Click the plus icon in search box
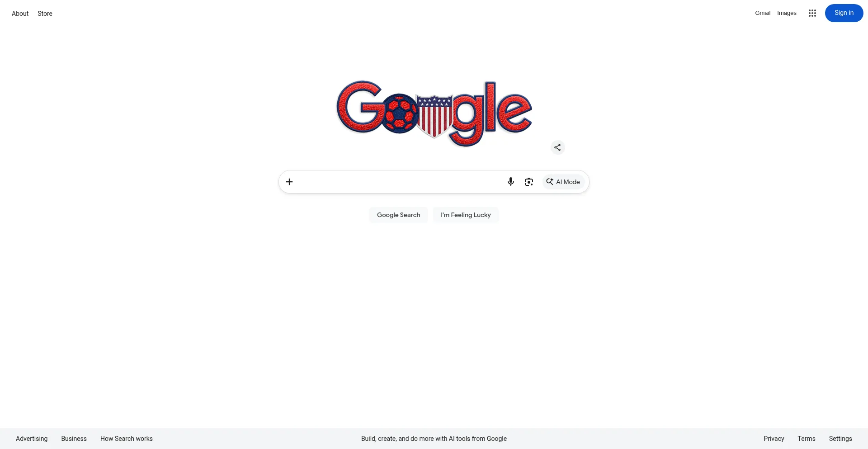The width and height of the screenshot is (868, 449). [289, 182]
